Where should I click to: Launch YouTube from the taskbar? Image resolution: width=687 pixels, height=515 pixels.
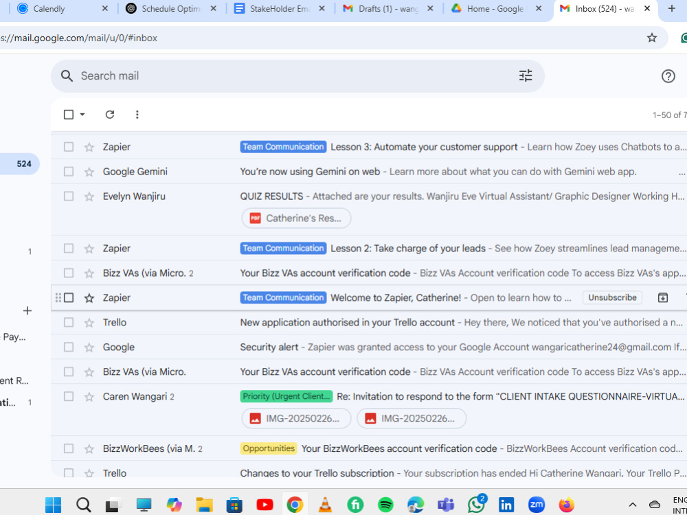[264, 505]
